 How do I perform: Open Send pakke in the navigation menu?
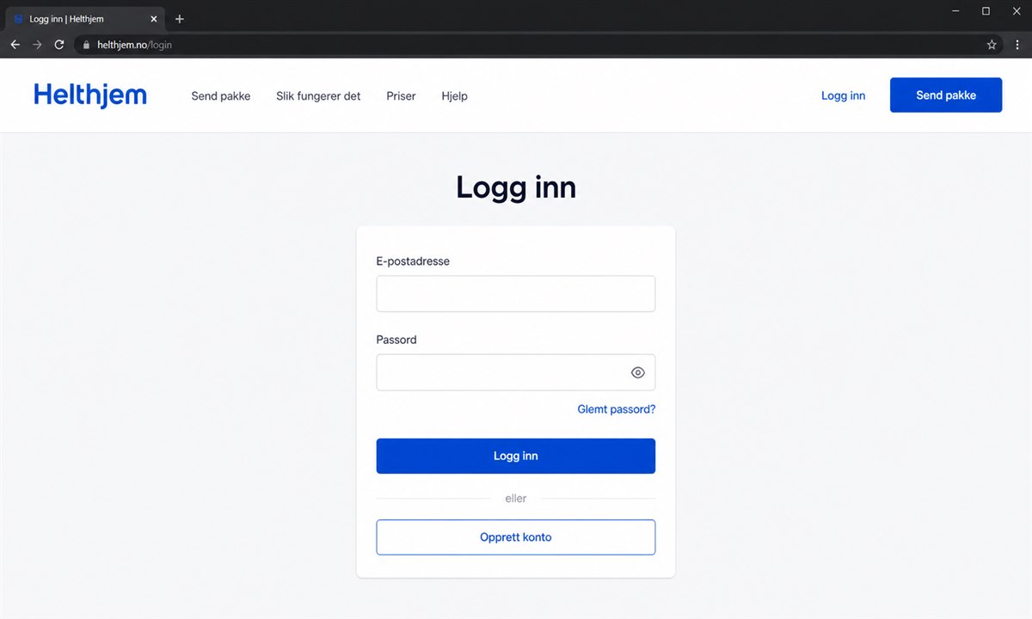(221, 96)
